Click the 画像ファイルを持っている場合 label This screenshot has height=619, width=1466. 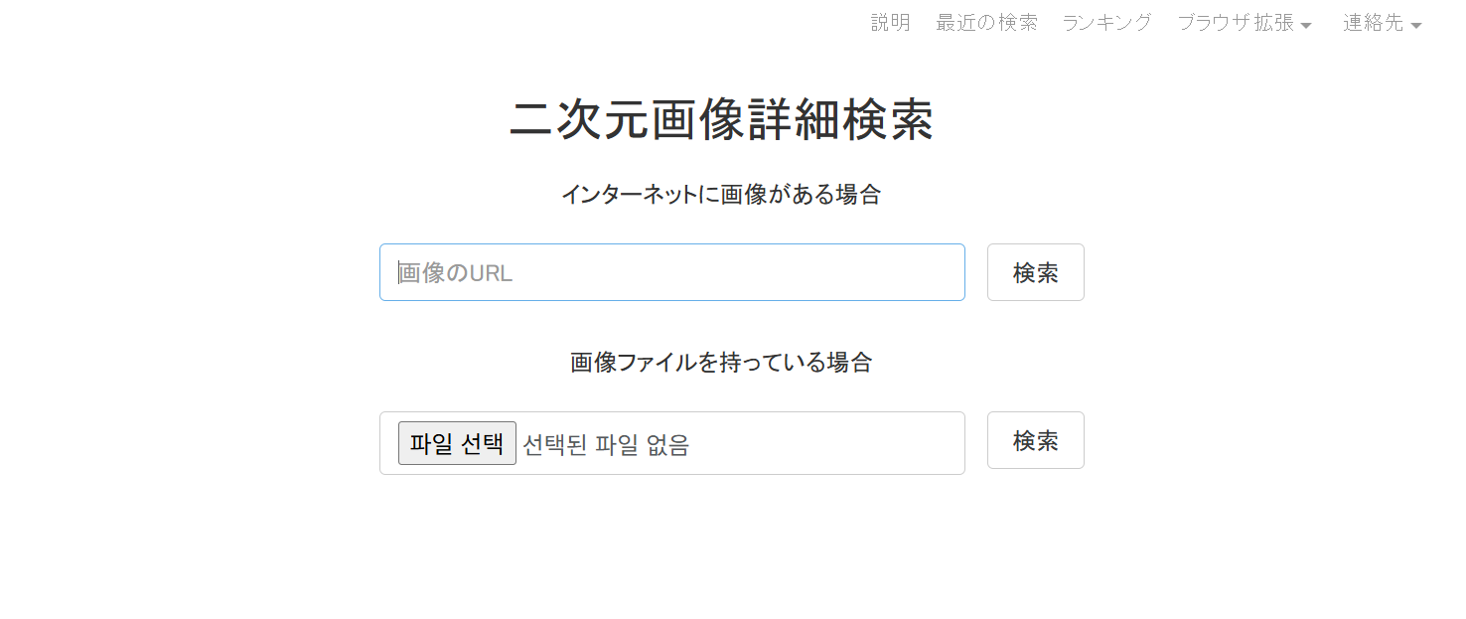point(721,363)
